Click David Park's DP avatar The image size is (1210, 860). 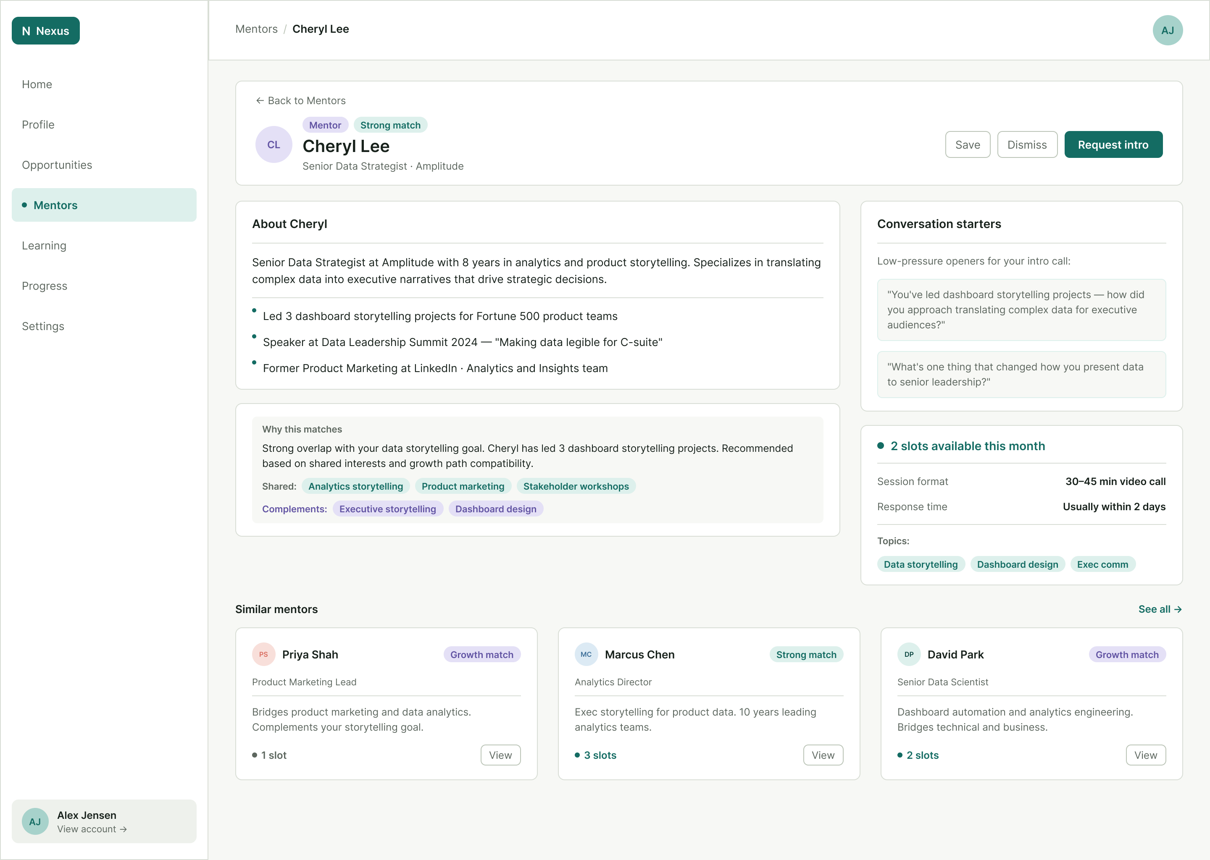point(909,654)
